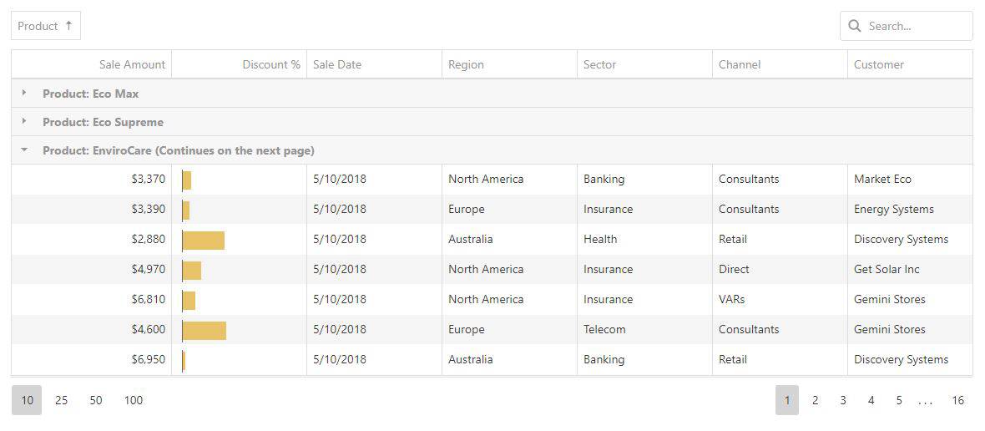
Task: Click the Product grouping chip
Action: pos(46,26)
